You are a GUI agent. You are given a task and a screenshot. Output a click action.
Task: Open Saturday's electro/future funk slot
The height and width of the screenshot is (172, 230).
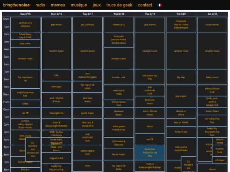point(212,90)
